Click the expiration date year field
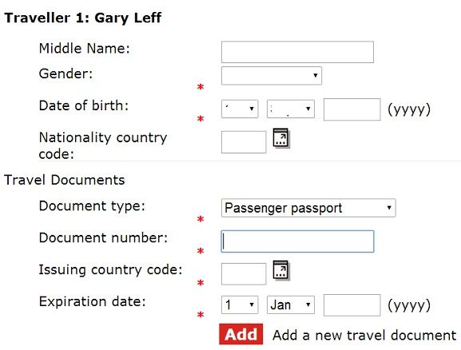This screenshot has height=350, width=461. (352, 305)
